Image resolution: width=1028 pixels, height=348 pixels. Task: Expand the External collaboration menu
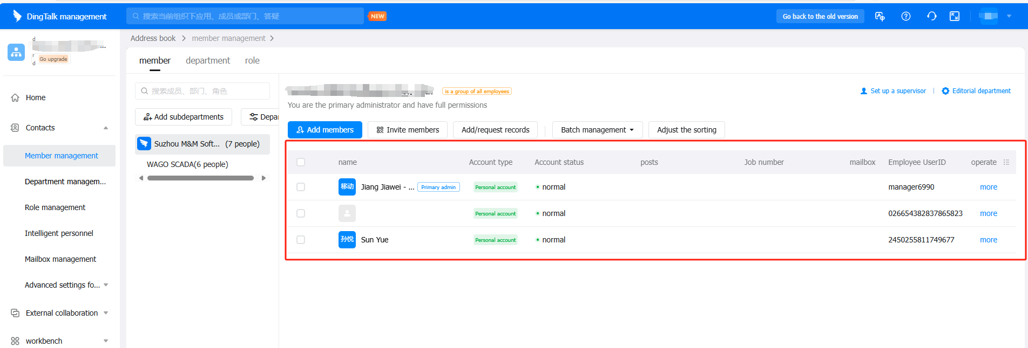(106, 313)
